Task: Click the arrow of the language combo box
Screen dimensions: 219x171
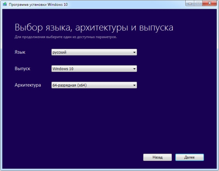Action: pyautogui.click(x=134, y=52)
